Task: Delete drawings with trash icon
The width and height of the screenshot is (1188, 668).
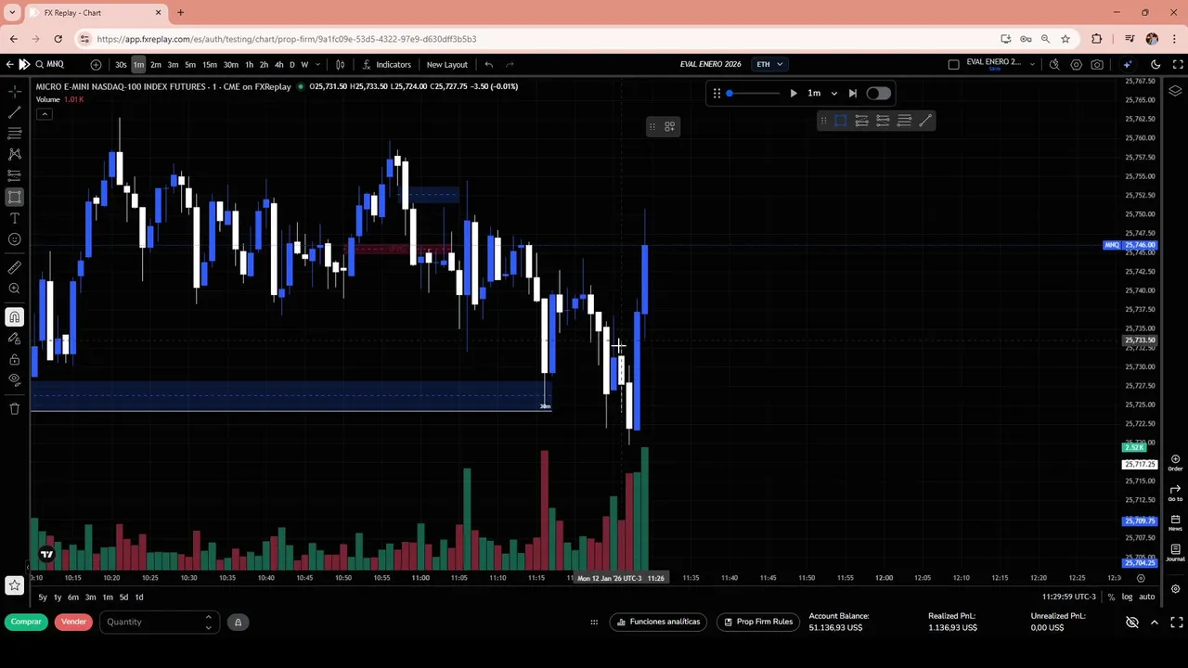Action: coord(14,408)
